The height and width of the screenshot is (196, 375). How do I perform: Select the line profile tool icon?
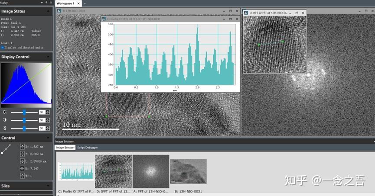(6, 150)
